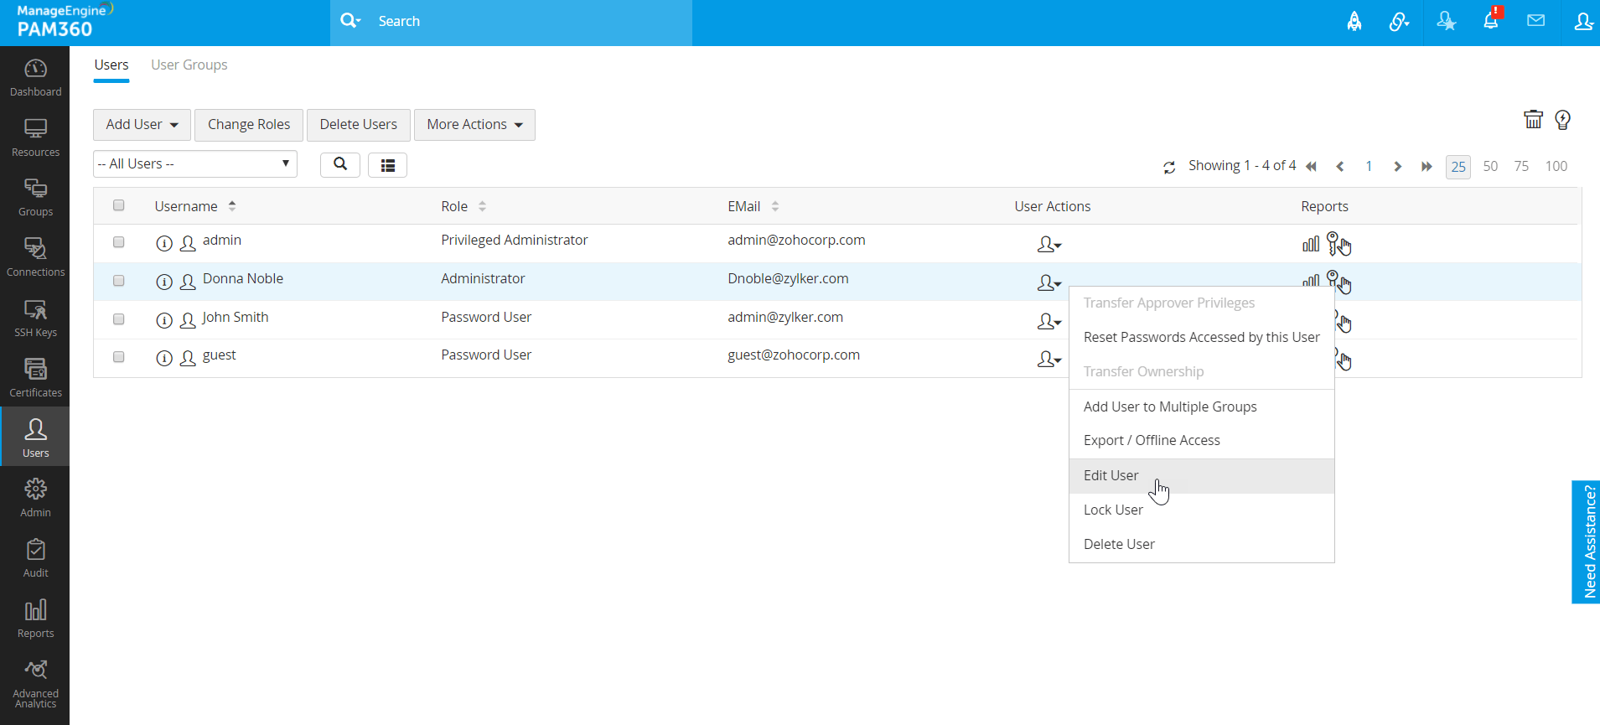Refresh the user list

(1169, 167)
